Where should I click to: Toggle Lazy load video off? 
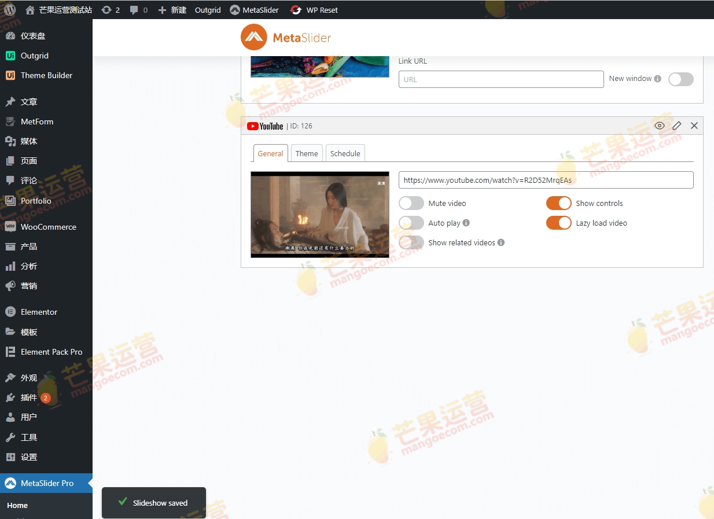558,223
